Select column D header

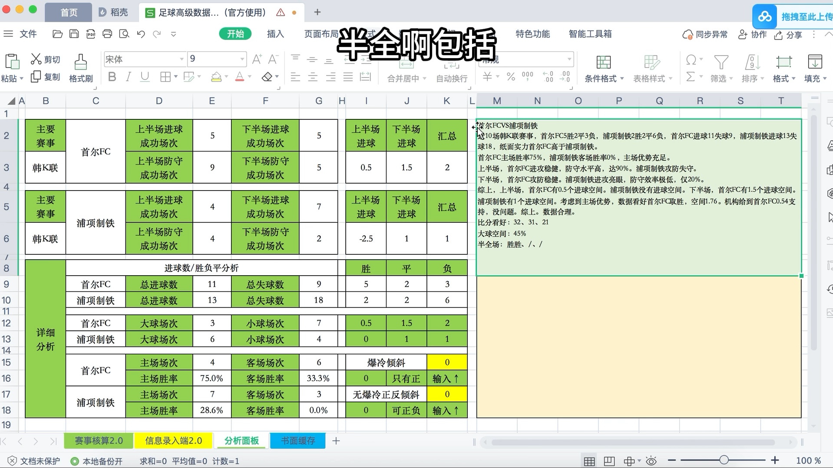pyautogui.click(x=159, y=101)
